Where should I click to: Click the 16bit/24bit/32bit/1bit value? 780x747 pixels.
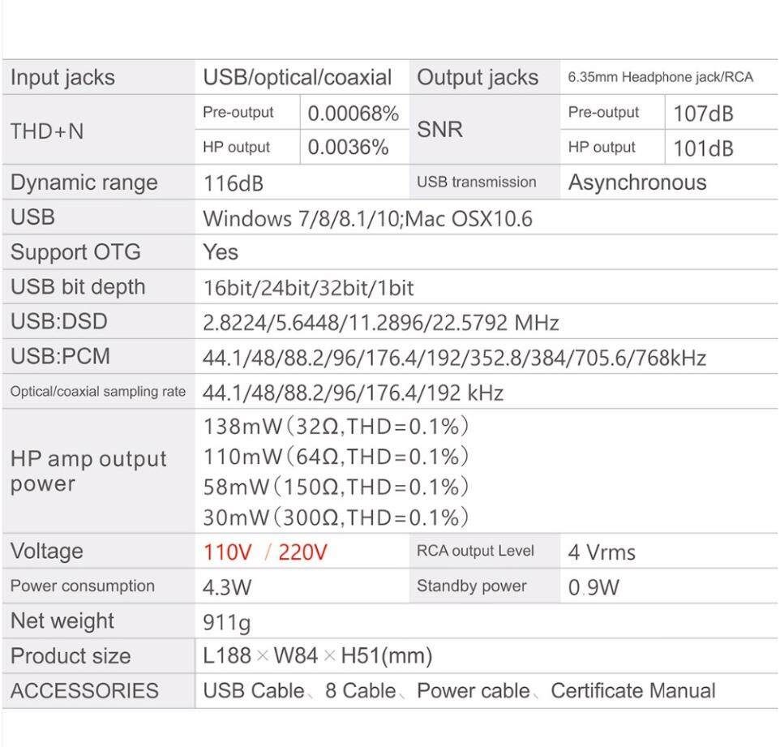pyautogui.click(x=308, y=287)
